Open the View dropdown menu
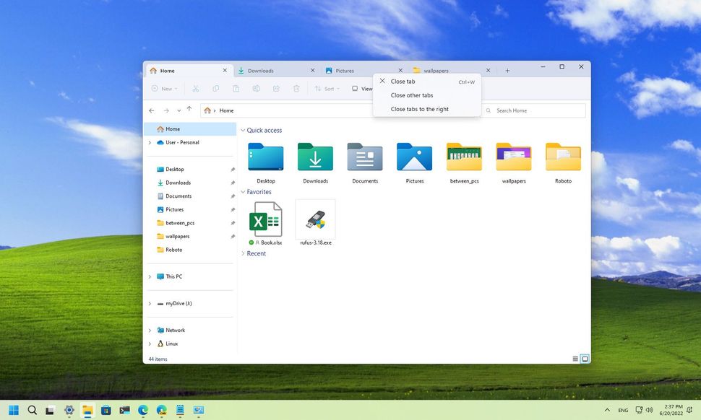This screenshot has height=420, width=701. pos(364,88)
